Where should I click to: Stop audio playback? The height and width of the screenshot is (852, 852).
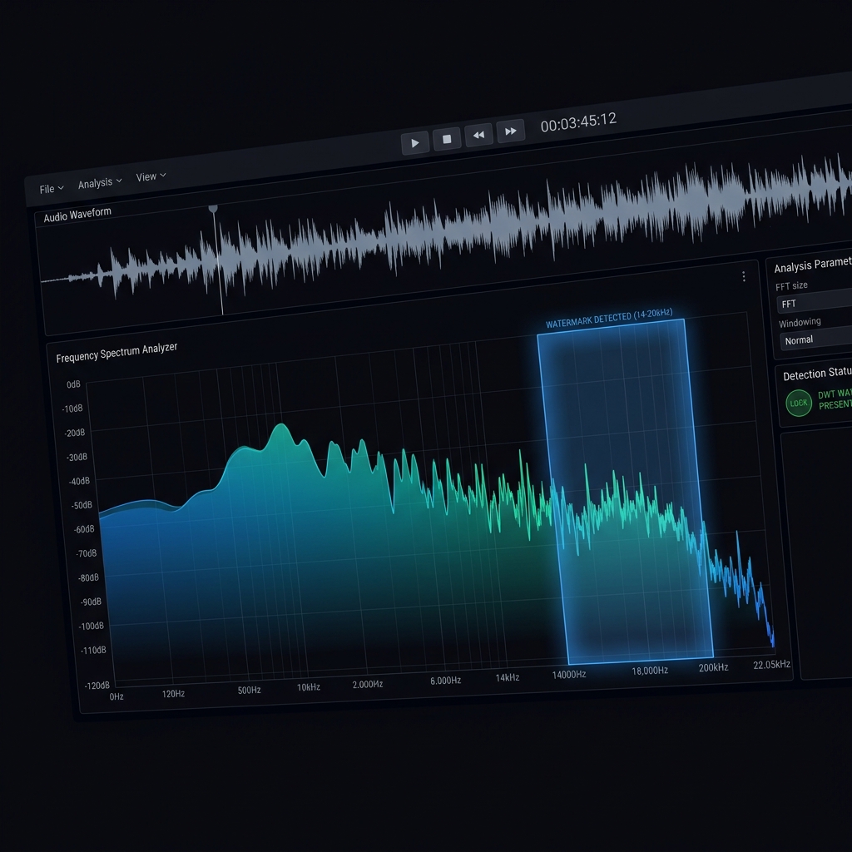pyautogui.click(x=447, y=139)
